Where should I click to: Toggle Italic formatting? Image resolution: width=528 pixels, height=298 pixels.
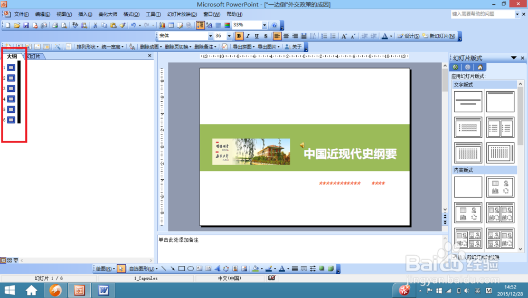[x=248, y=36]
